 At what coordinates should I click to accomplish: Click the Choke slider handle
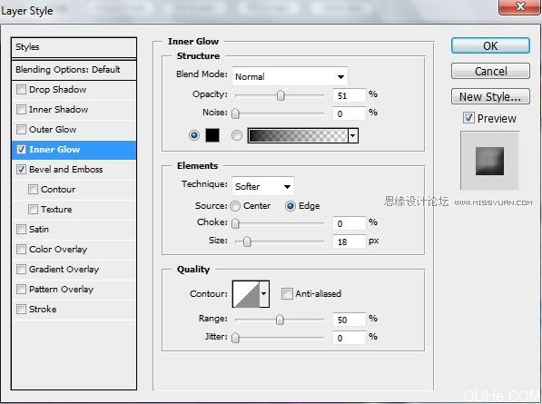pyautogui.click(x=235, y=223)
